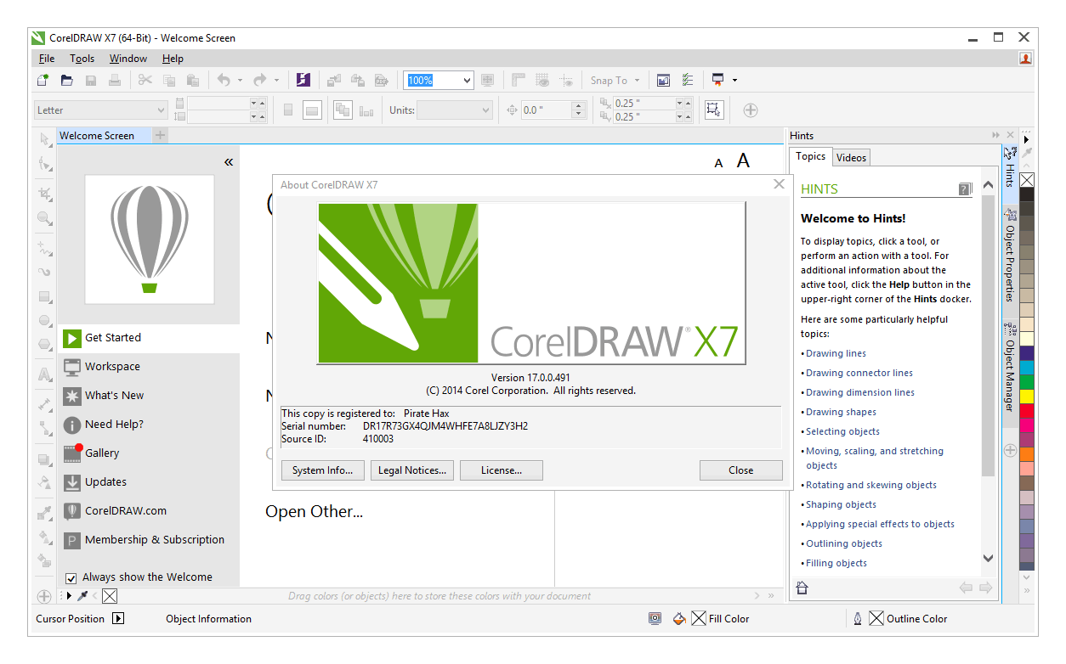Click the Paste clipboard icon
This screenshot has width=1066, height=664.
click(193, 80)
